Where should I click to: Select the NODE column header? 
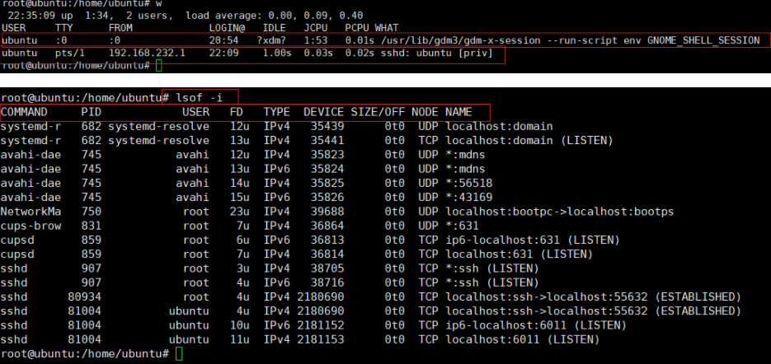[425, 112]
